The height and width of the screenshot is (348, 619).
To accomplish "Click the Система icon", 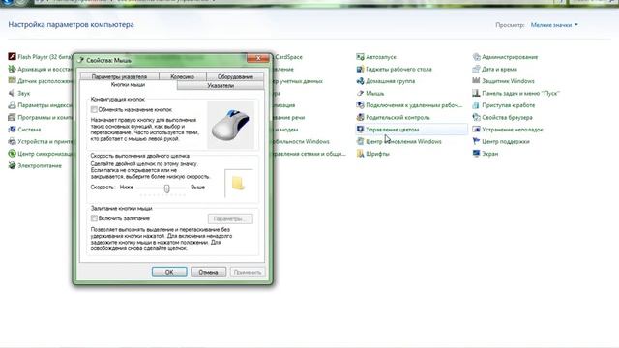I will (x=12, y=130).
